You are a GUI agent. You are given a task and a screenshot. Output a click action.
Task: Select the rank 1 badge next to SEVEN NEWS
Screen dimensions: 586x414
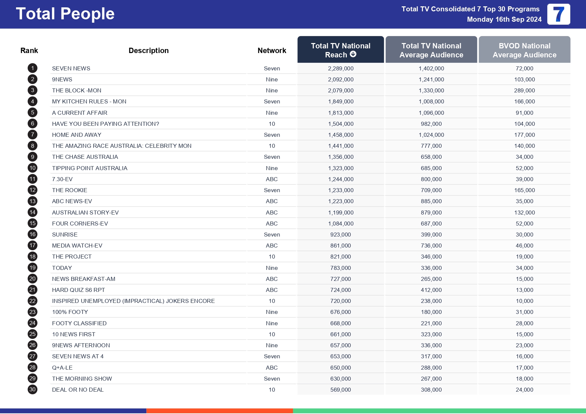tap(32, 68)
